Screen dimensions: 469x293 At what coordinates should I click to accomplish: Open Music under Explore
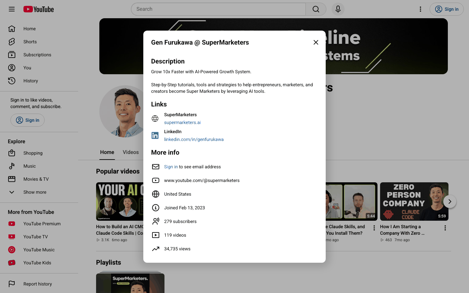pos(39,166)
